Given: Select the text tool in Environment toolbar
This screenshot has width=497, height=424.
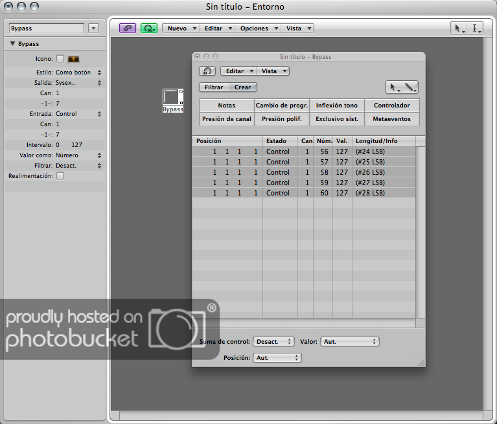Looking at the screenshot, I should pos(476,28).
